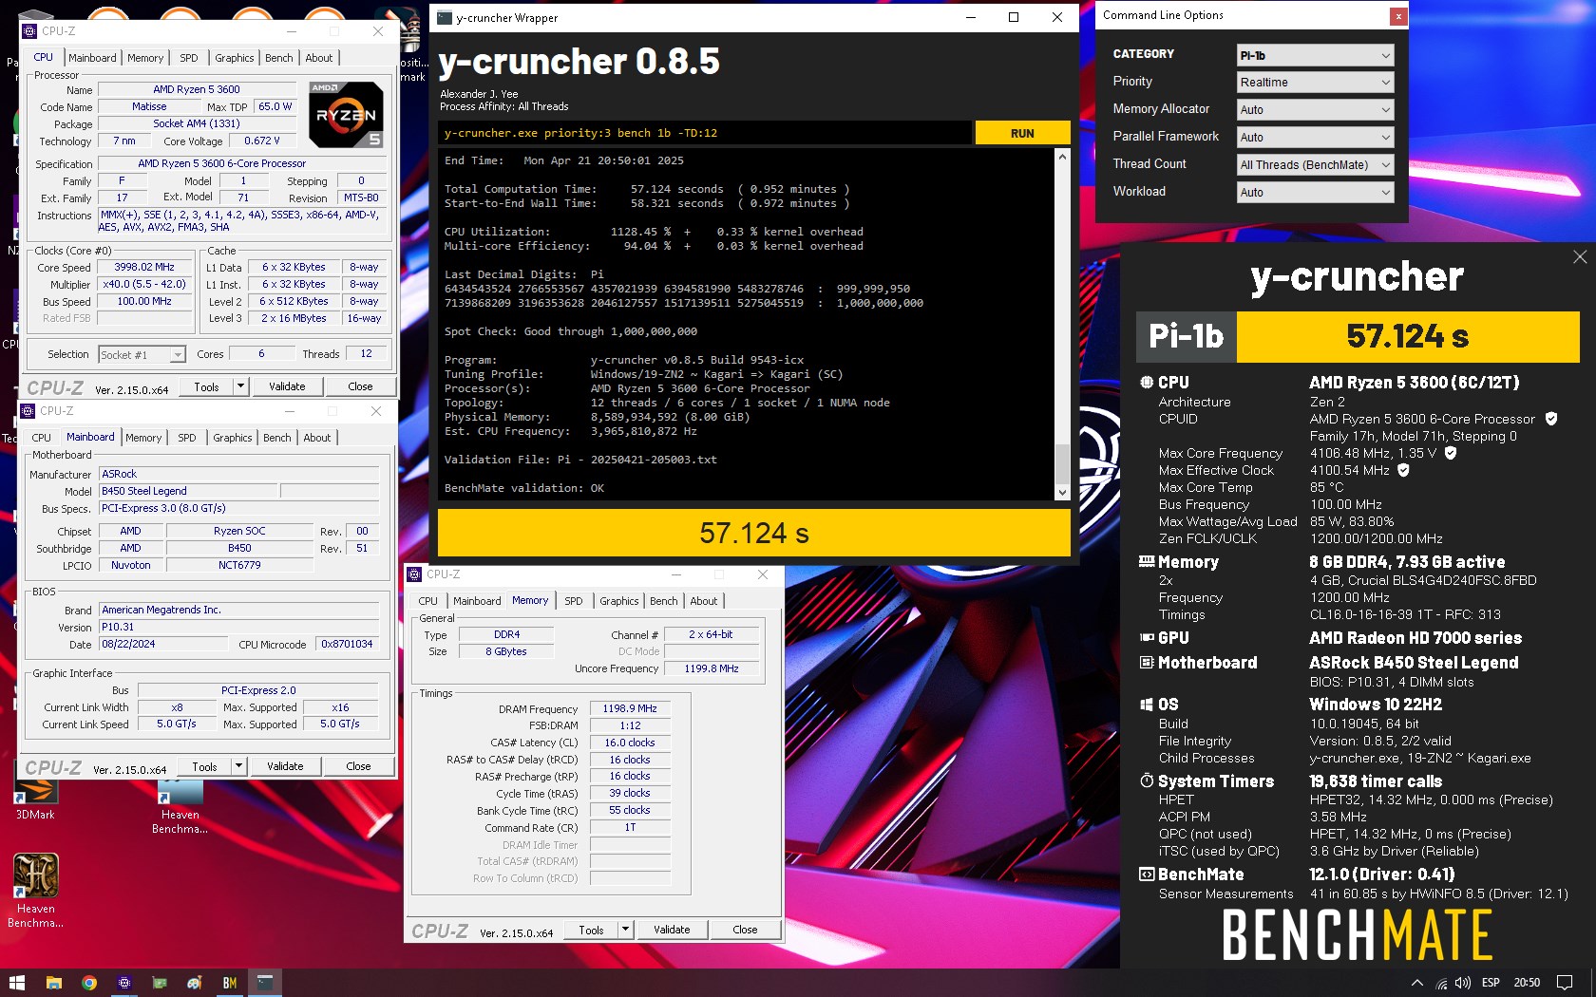The height and width of the screenshot is (997, 1596).
Task: Click the green graphics card taskbar icon
Action: point(160,983)
